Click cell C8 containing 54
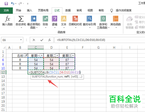 tap(36, 64)
